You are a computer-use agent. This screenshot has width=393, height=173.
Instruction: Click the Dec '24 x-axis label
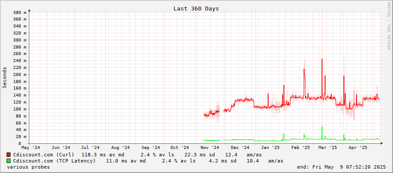tap(240, 148)
